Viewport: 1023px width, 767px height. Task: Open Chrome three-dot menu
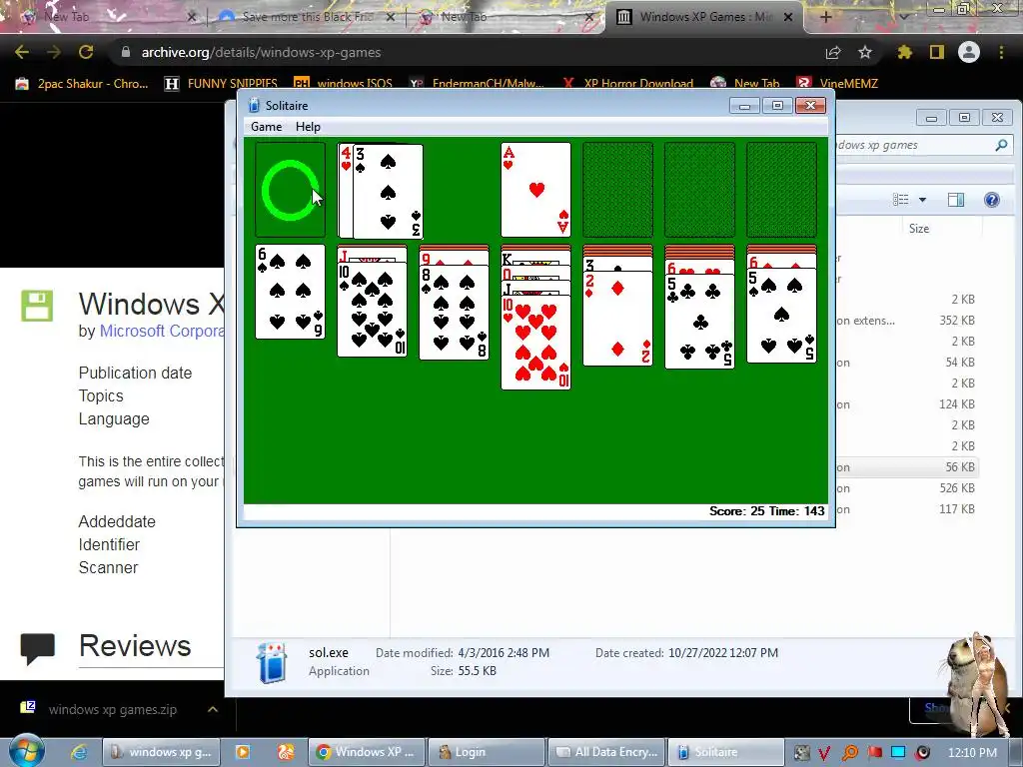tap(1001, 52)
